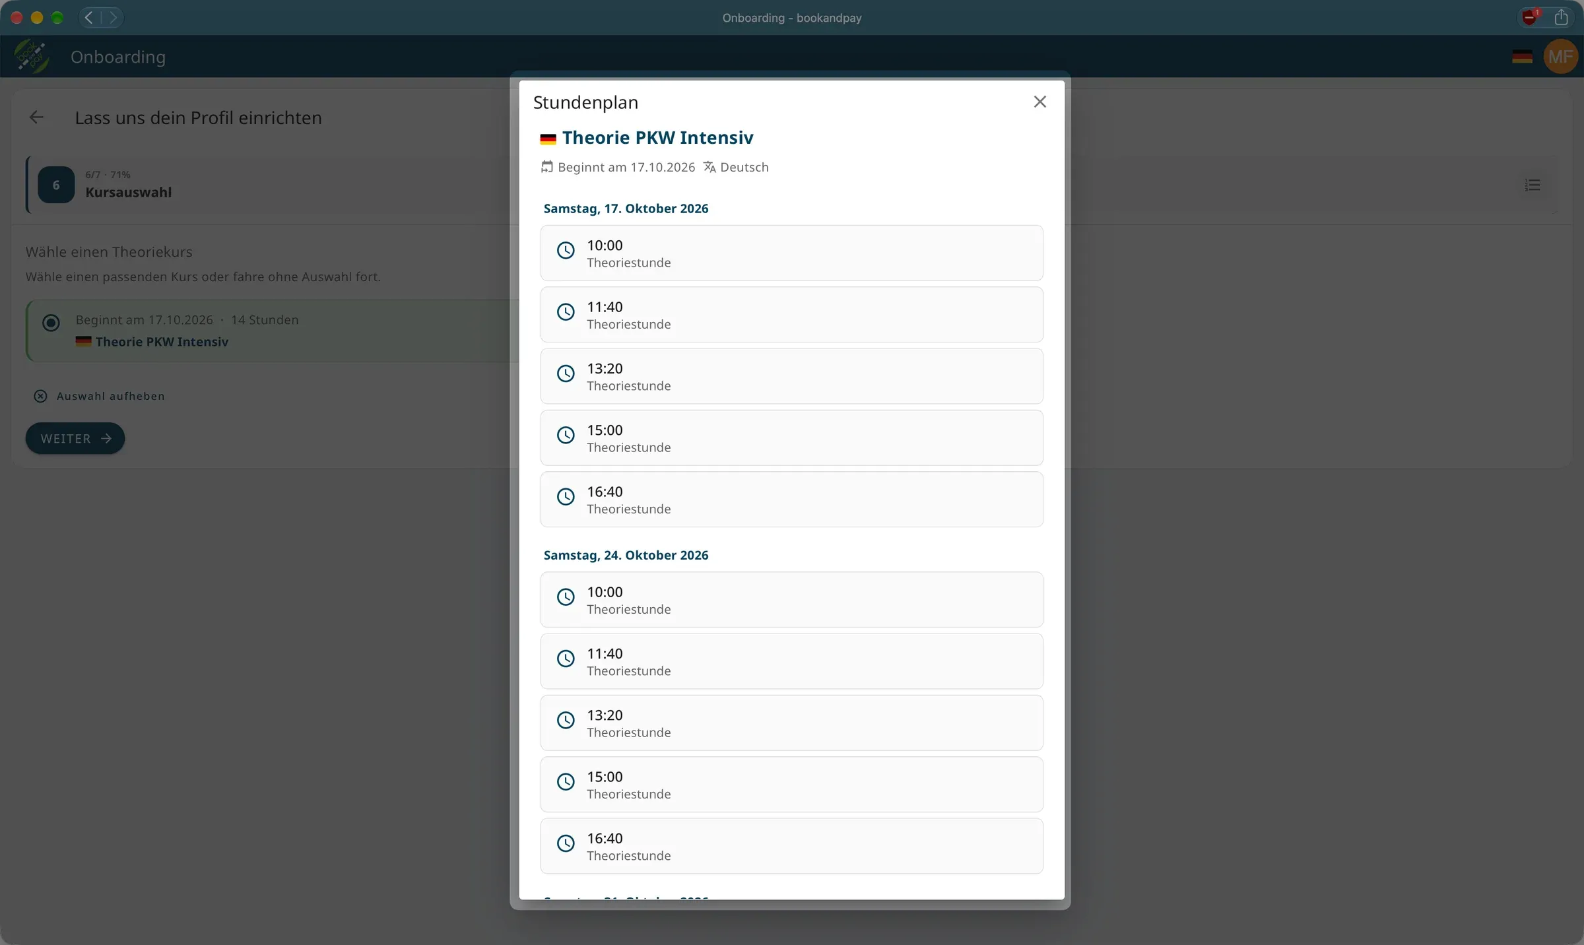Click the Theorie PKW Intensiv heading in dialog
The height and width of the screenshot is (945, 1584).
pyautogui.click(x=657, y=137)
